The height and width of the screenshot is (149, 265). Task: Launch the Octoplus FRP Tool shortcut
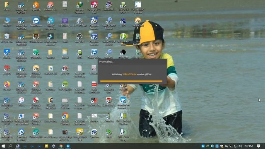79,135
